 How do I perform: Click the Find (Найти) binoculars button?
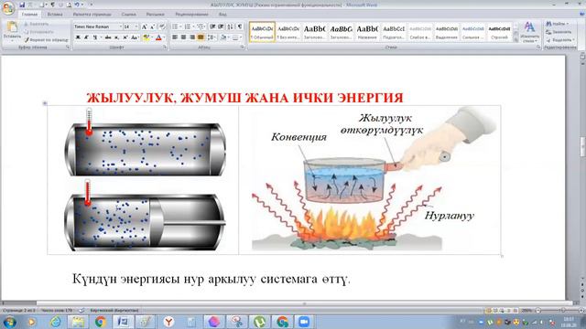point(558,24)
